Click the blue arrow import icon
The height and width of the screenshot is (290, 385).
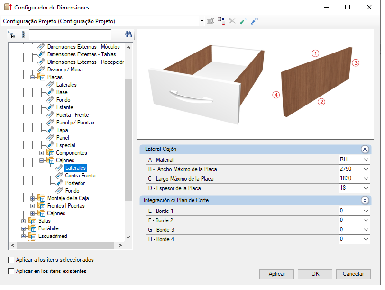[254, 21]
